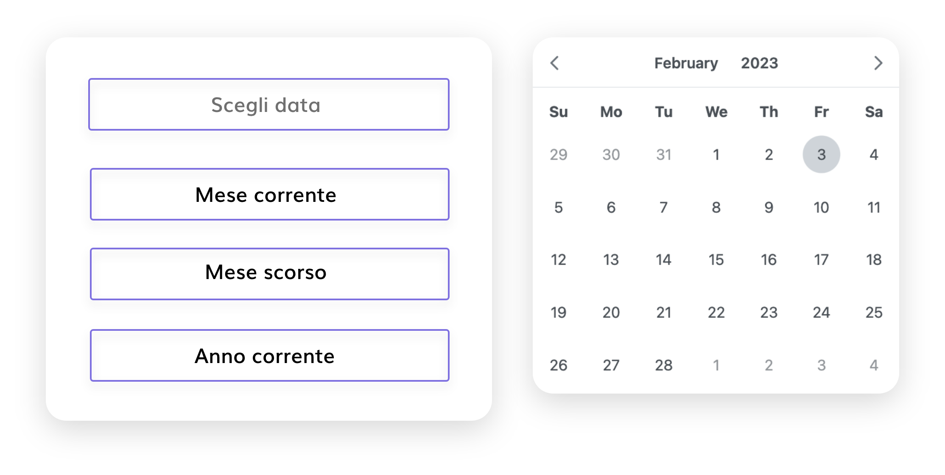945x475 pixels.
Task: Click the Scegli data field
Action: point(268,104)
